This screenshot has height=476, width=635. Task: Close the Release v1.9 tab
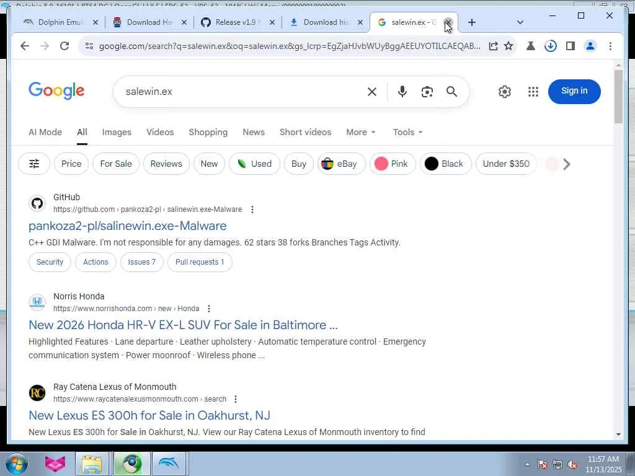[x=272, y=23]
